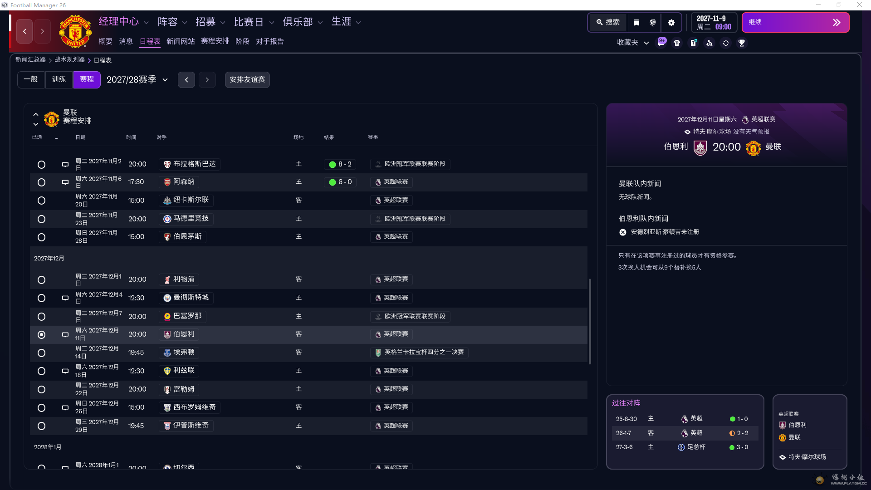This screenshot has height=490, width=871.
Task: Select the radio button for the 利物浦 fixture
Action: 41,280
